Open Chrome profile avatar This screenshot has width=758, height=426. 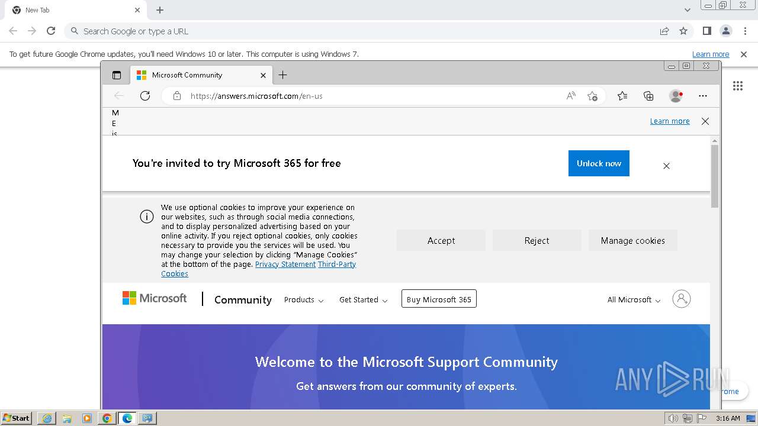tap(726, 31)
